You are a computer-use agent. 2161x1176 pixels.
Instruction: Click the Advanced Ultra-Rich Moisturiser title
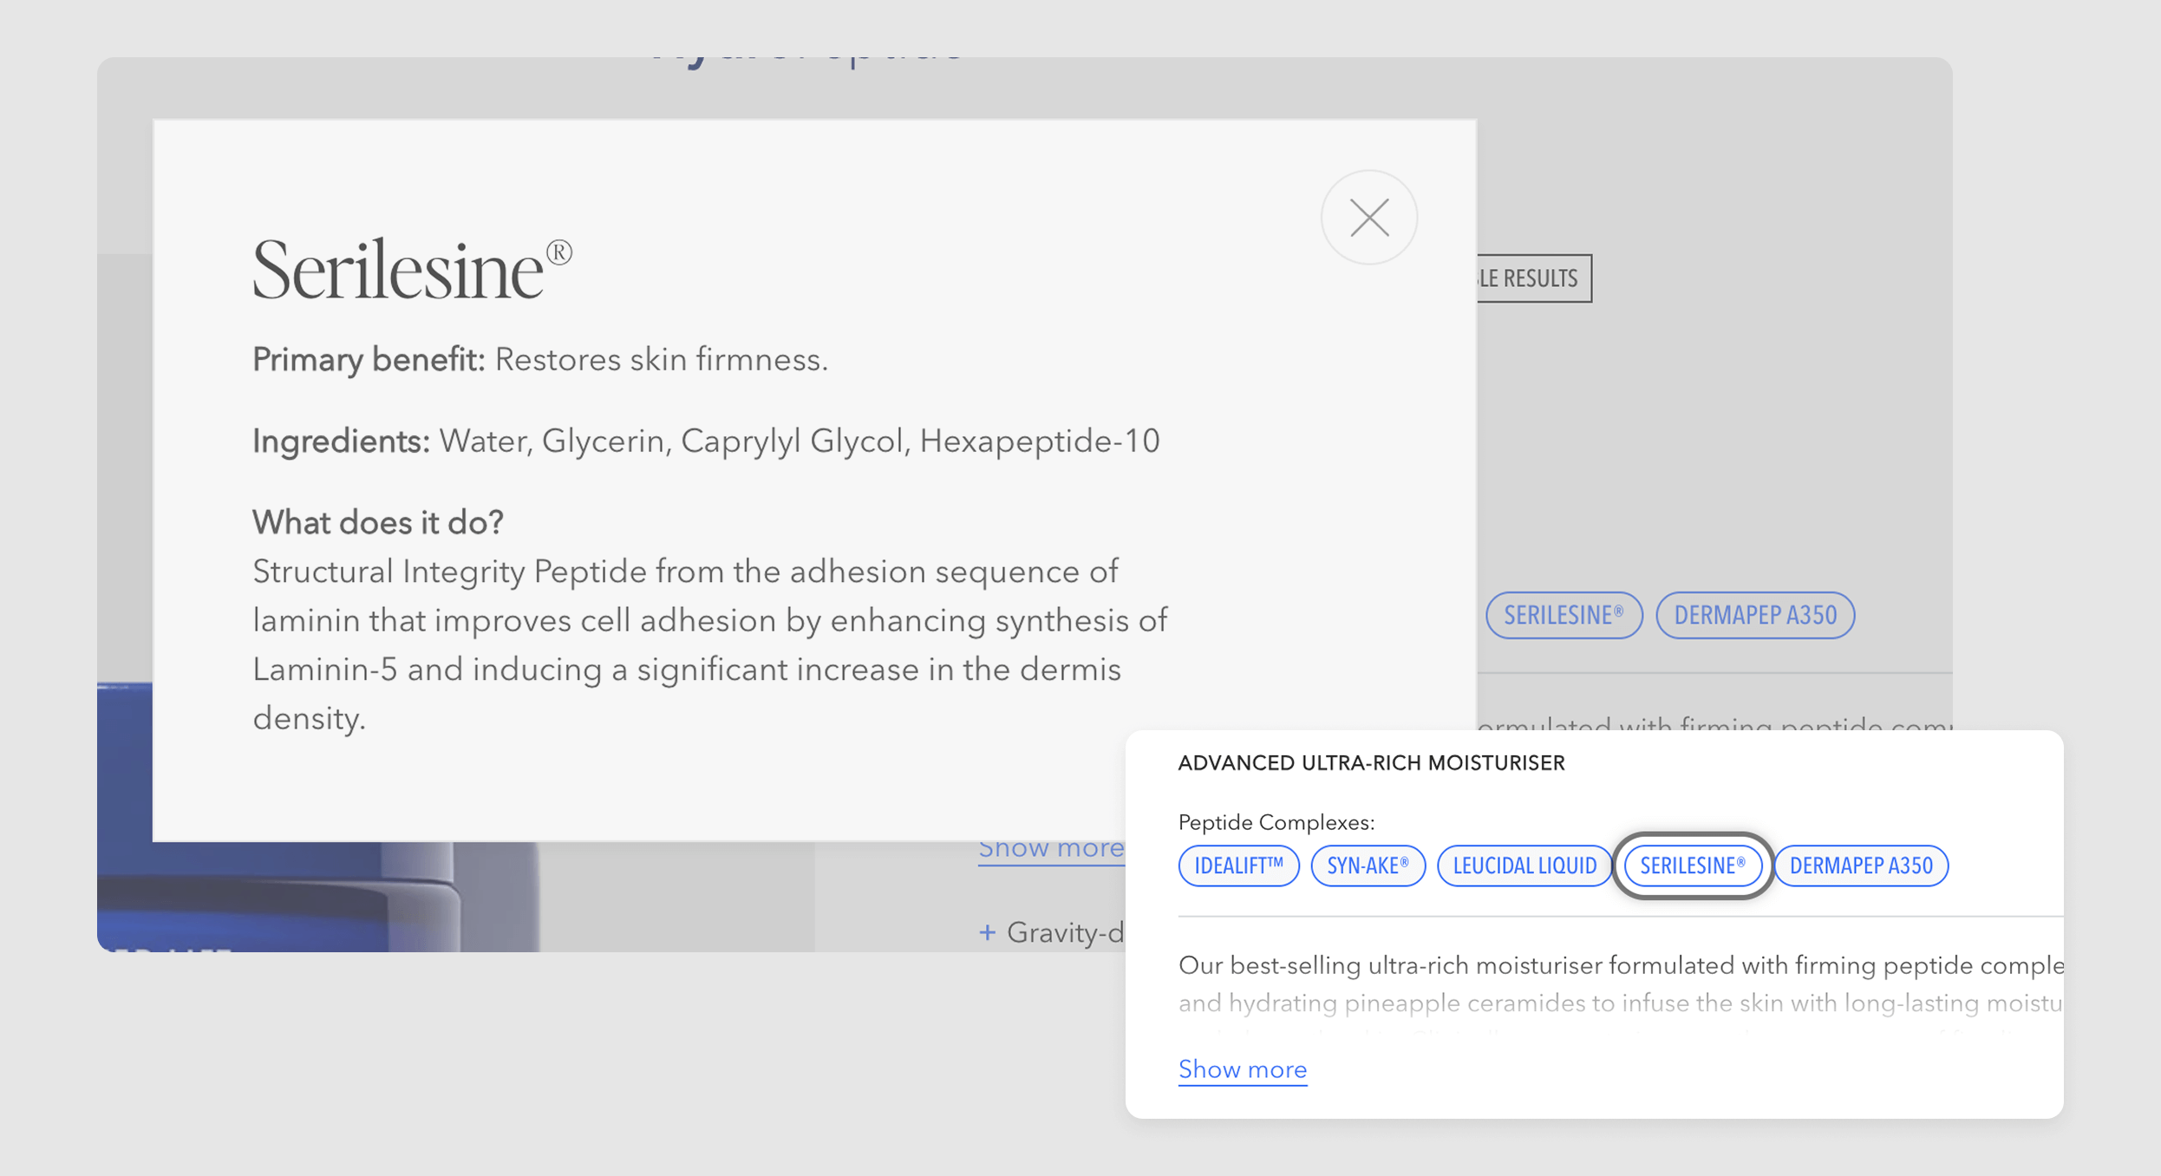coord(1370,763)
